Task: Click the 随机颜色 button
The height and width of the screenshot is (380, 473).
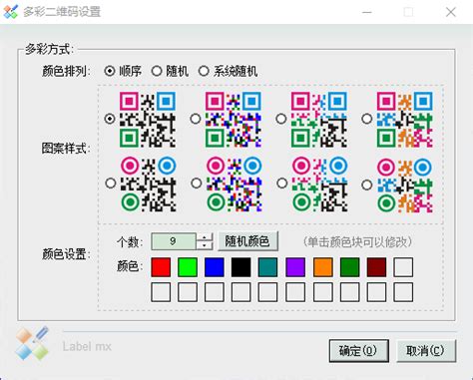Action: click(x=247, y=241)
